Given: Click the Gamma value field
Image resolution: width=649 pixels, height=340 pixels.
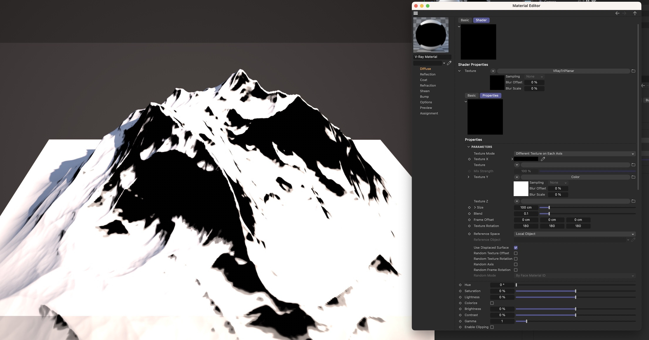Looking at the screenshot, I should pyautogui.click(x=502, y=321).
